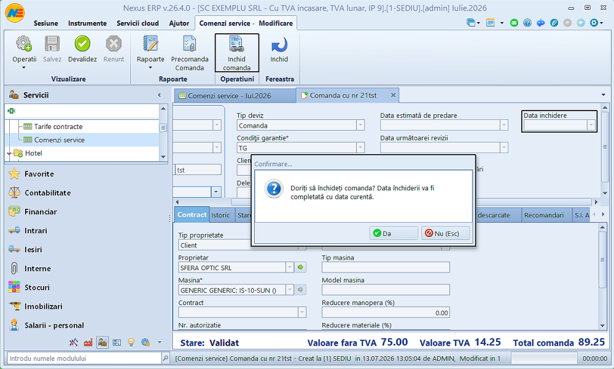Click the network graph icon in bottom bar
Image resolution: width=614 pixels, height=369 pixels.
[74, 343]
